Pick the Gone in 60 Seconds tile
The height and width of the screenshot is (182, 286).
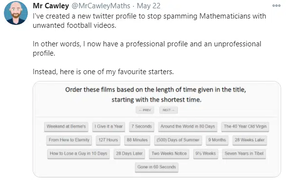157,167
